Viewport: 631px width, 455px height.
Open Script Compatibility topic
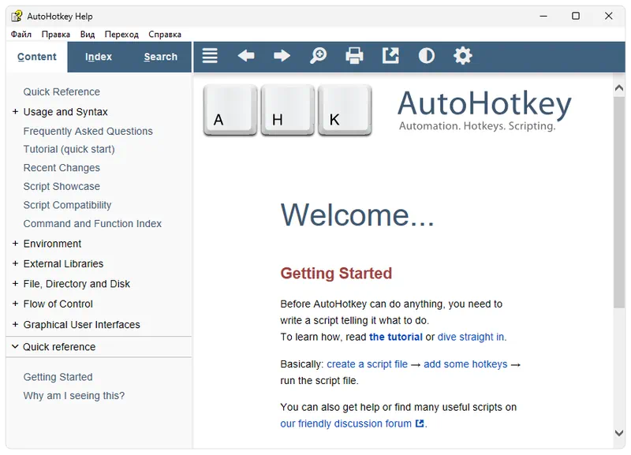click(67, 205)
